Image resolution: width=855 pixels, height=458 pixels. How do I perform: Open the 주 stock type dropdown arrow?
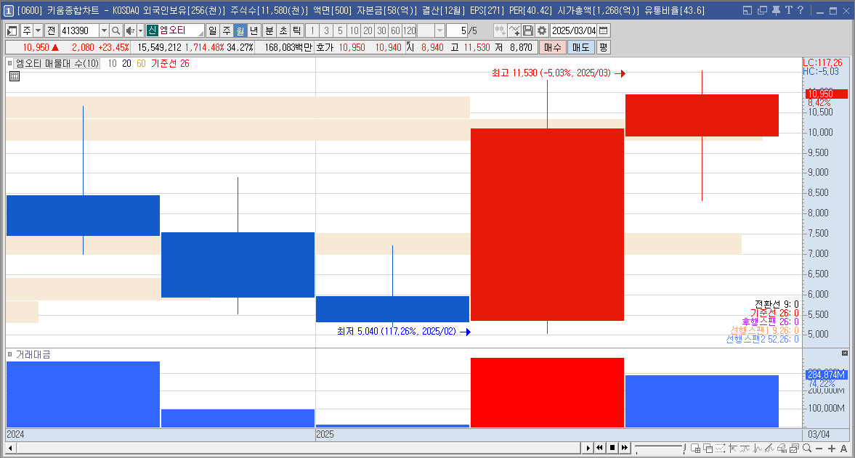pos(38,31)
